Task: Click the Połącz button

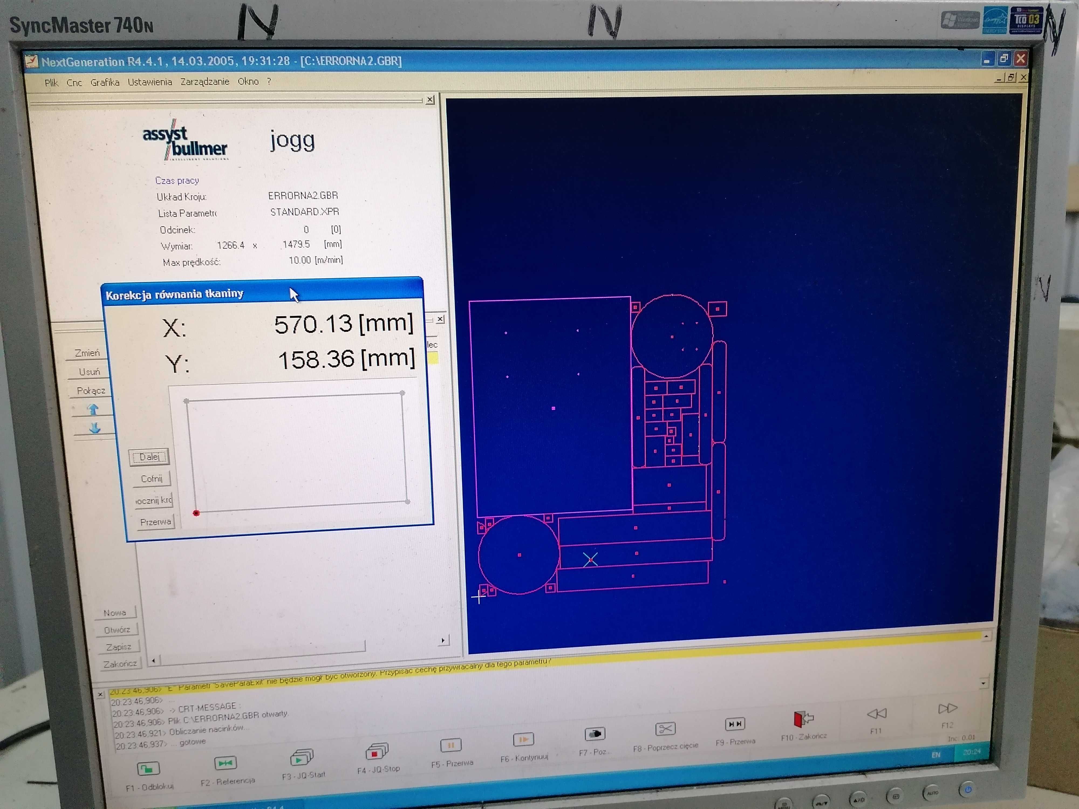Action: point(91,391)
